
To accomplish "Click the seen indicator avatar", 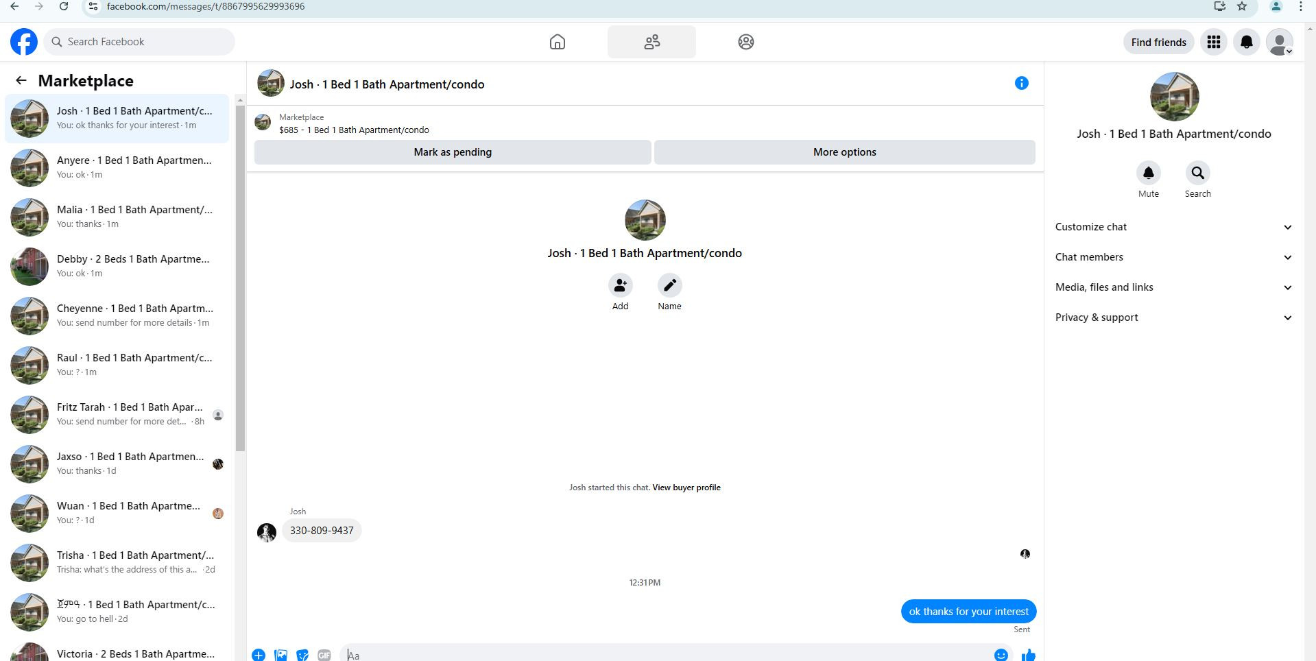I will point(1025,554).
